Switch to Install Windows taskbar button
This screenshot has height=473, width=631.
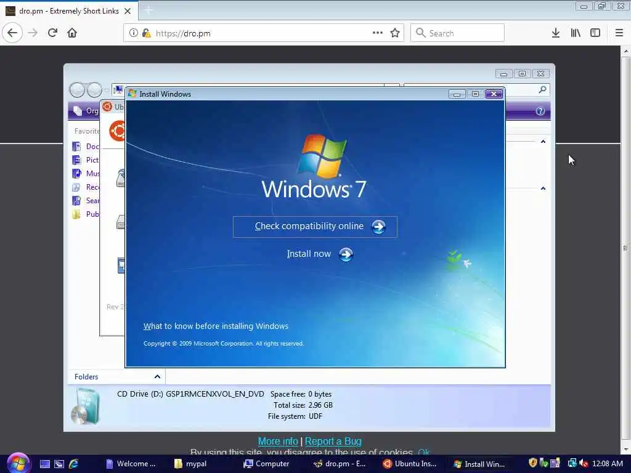tap(479, 464)
